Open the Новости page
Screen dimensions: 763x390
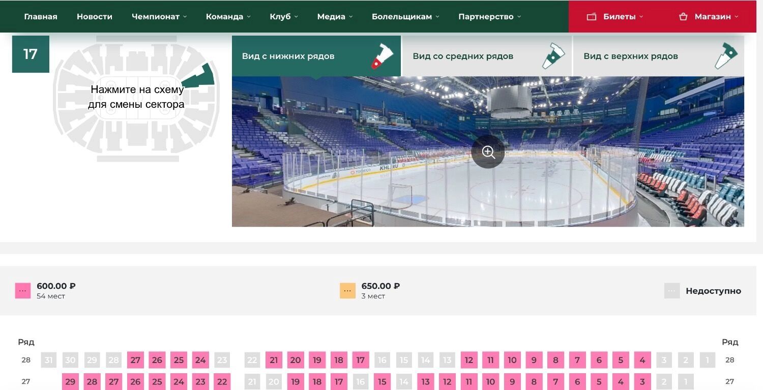pyautogui.click(x=95, y=17)
